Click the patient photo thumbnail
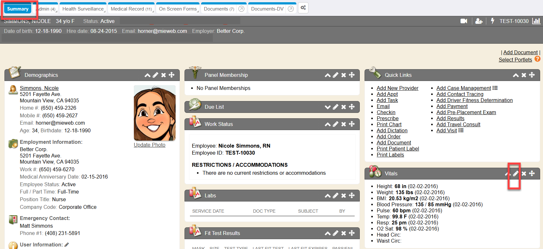This screenshot has height=249, width=543. coord(155,113)
